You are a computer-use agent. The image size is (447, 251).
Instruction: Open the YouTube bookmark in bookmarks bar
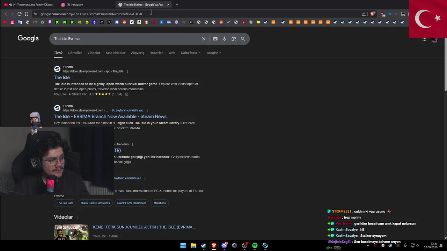(5, 22)
